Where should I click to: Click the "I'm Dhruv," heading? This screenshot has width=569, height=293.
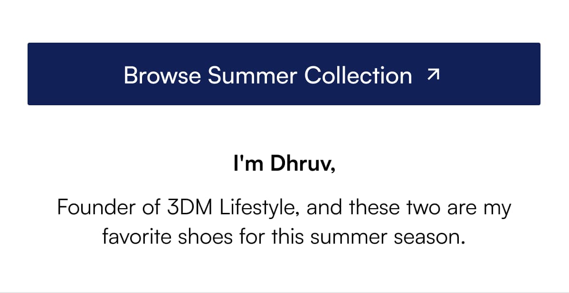click(284, 164)
